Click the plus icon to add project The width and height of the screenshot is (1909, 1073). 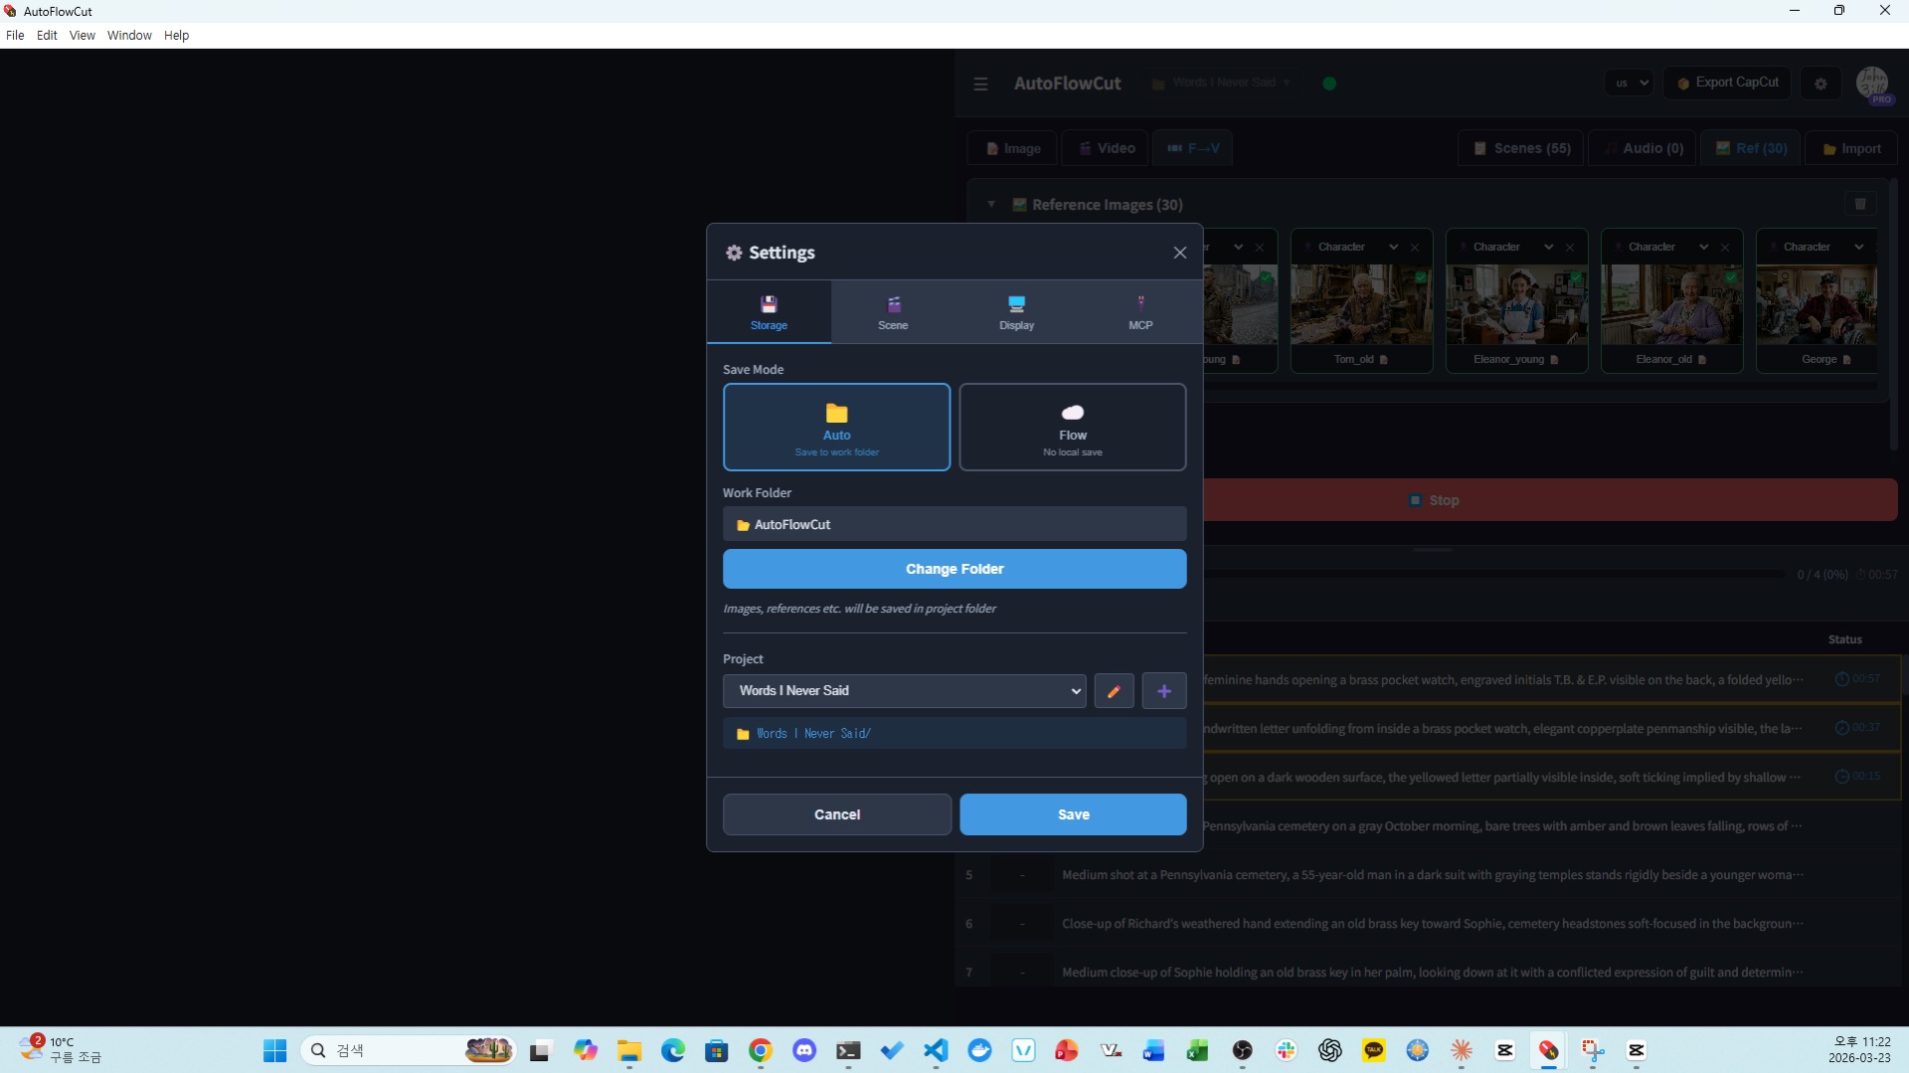point(1164,691)
